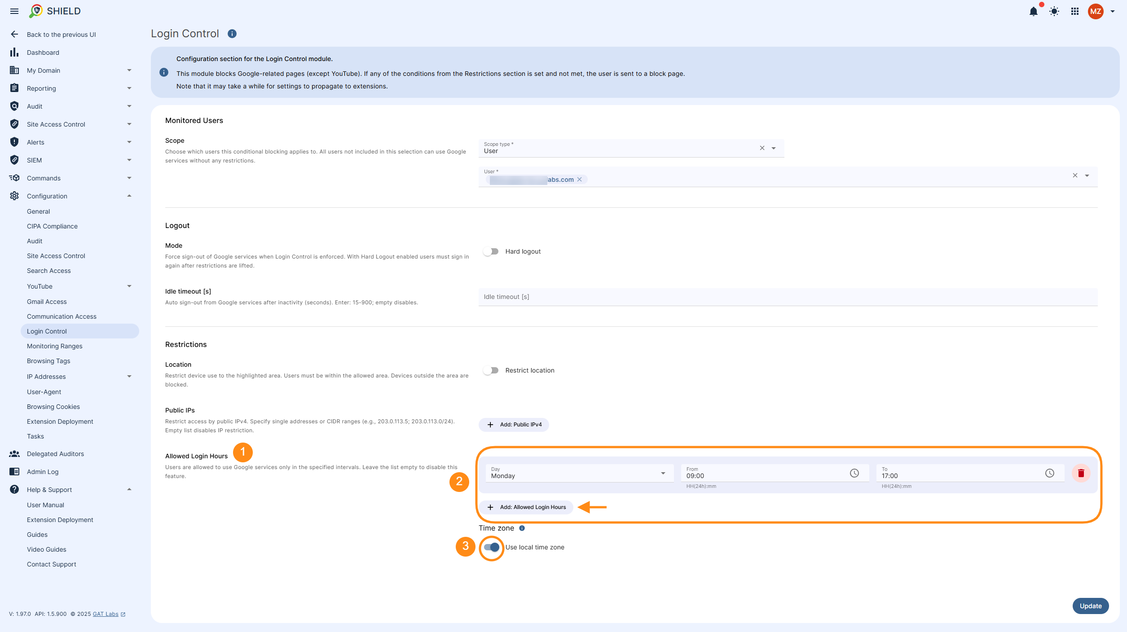Open the Scope type dropdown arrow

[774, 149]
